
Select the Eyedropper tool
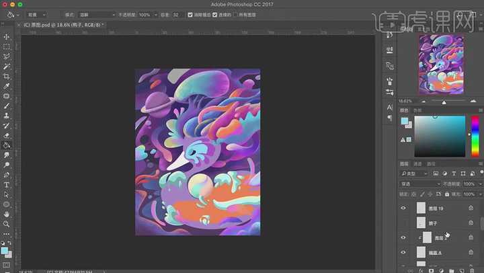coord(6,86)
